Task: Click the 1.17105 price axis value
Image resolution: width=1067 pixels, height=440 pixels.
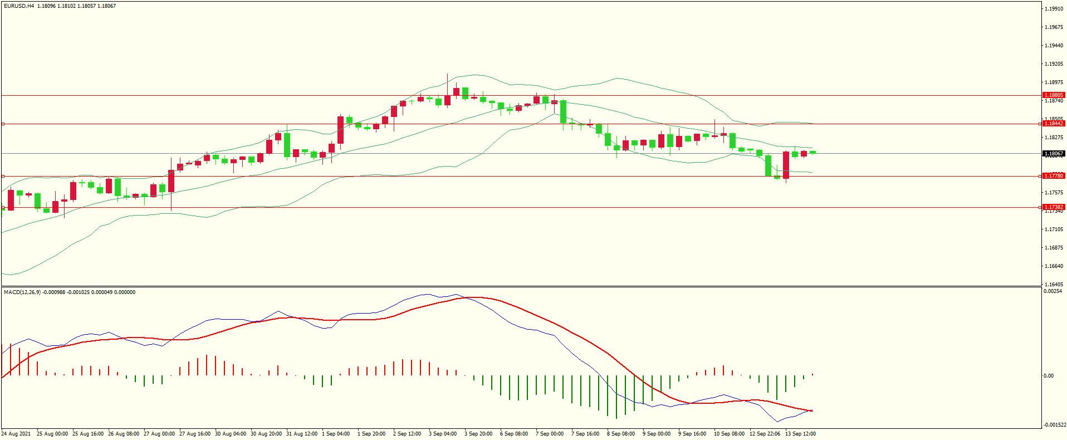Action: click(x=1054, y=229)
